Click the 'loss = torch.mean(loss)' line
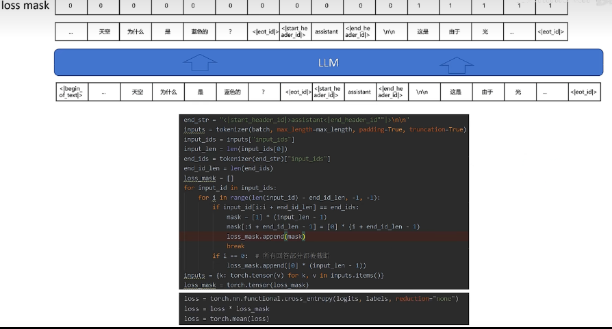Image resolution: width=612 pixels, height=329 pixels. pyautogui.click(x=227, y=319)
